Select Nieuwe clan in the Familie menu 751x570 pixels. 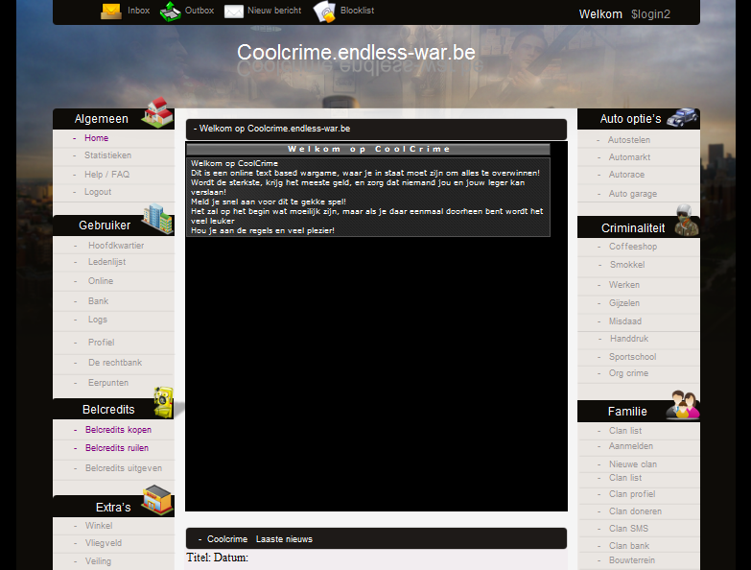tap(632, 464)
